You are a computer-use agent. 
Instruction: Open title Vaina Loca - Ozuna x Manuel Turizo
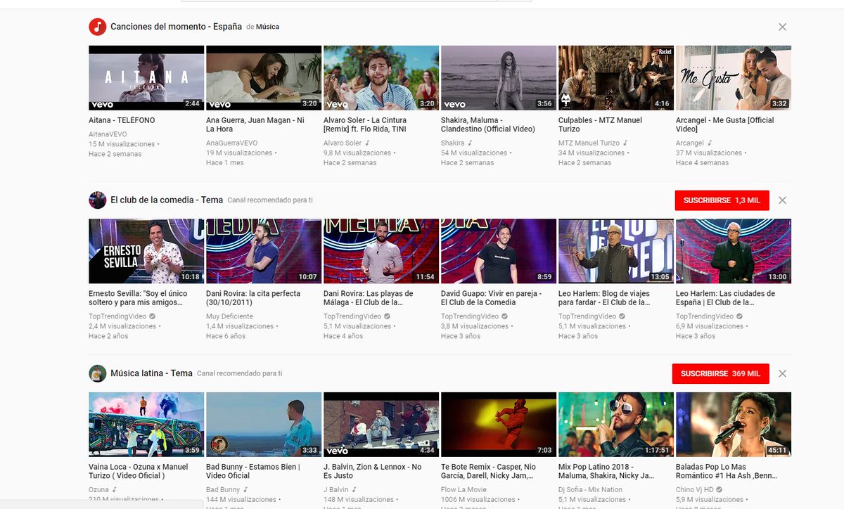point(139,471)
